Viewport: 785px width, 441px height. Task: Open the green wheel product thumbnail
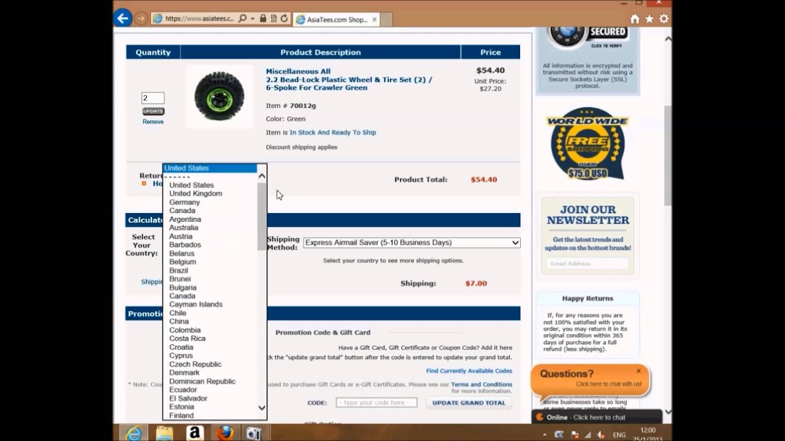tap(220, 96)
